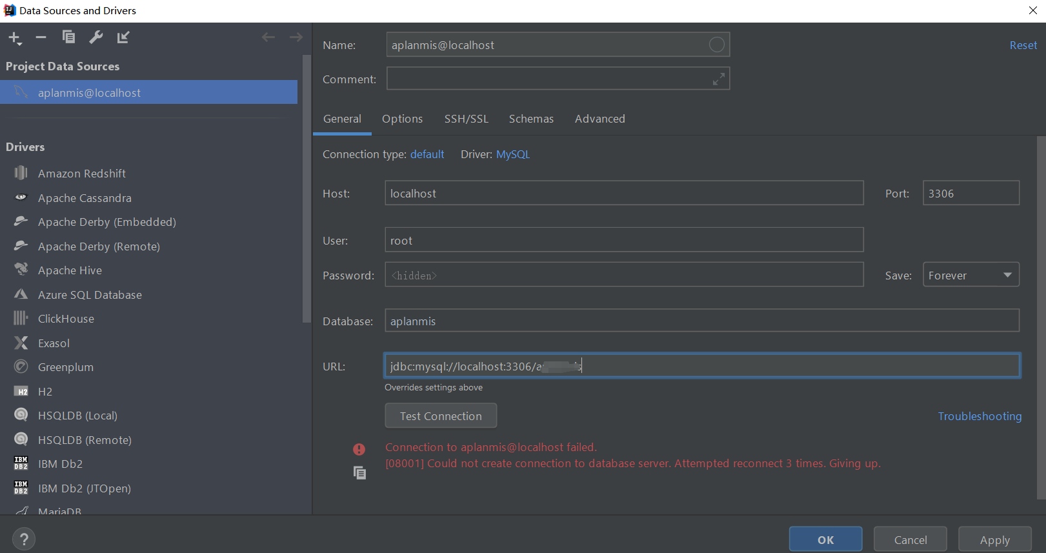Open the SSH/SSL tab
Image resolution: width=1046 pixels, height=553 pixels.
tap(467, 119)
